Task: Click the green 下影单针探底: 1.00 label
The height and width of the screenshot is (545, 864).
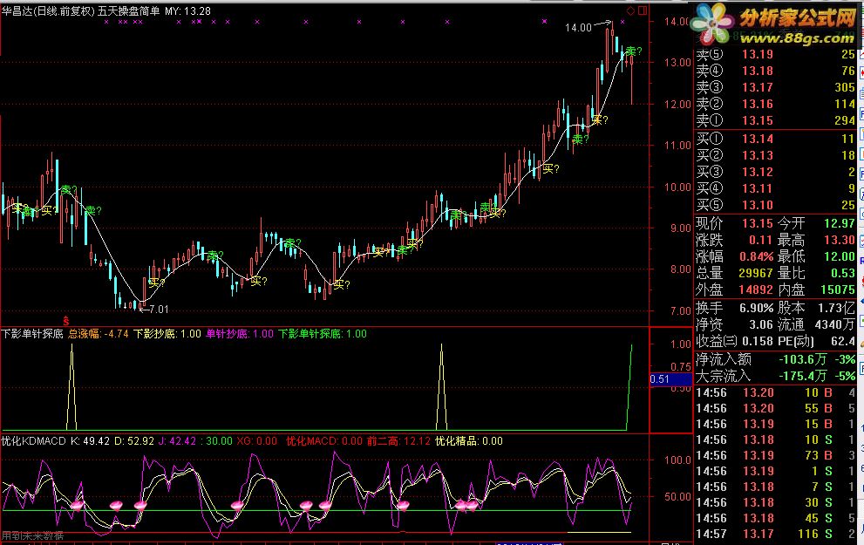Action: pos(323,334)
